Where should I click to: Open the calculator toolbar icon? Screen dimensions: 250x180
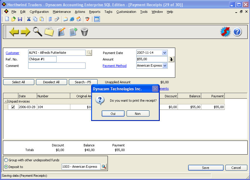[x=50, y=19]
